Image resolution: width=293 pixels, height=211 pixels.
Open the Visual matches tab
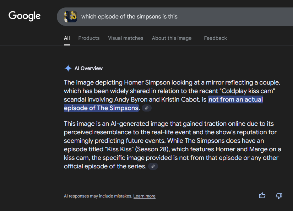click(x=126, y=38)
